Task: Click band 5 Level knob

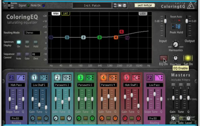Action: click(138, 118)
